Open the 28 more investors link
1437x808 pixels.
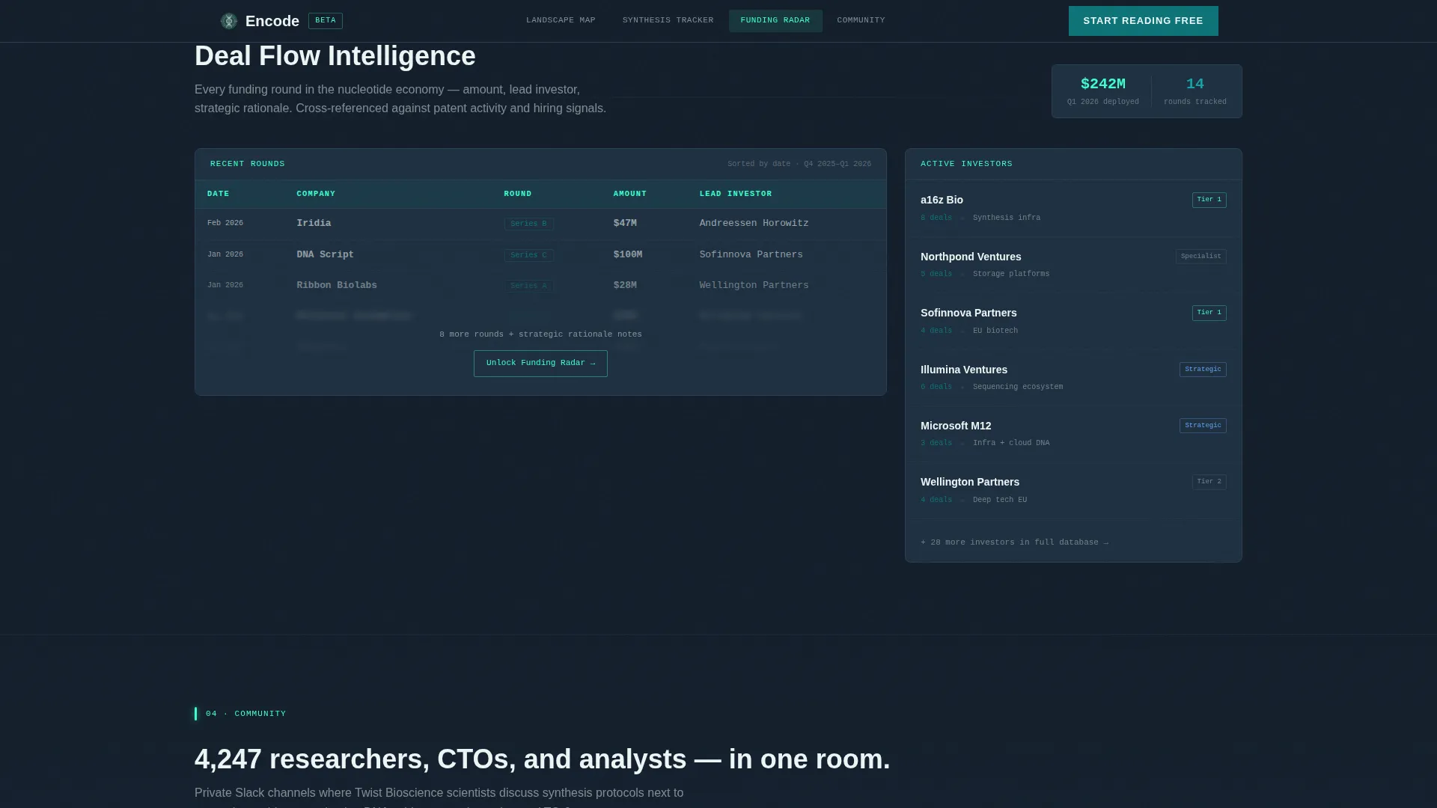point(1014,542)
